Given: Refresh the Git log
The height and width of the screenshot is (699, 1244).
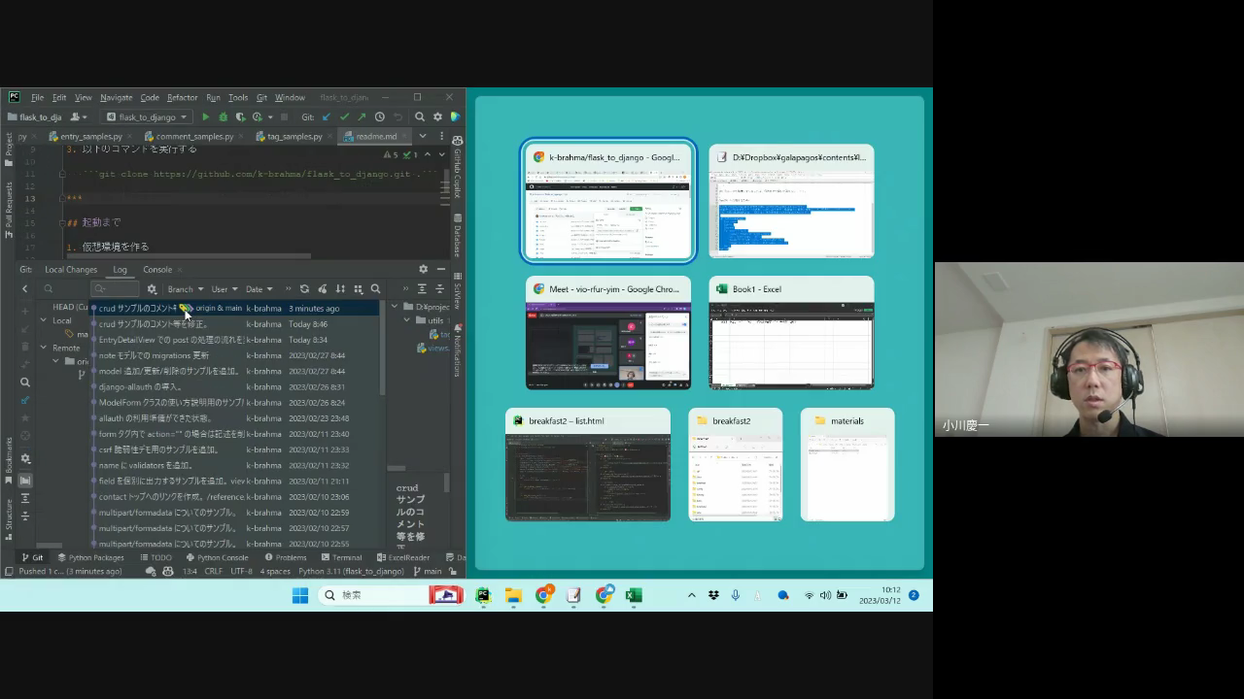Looking at the screenshot, I should point(304,289).
